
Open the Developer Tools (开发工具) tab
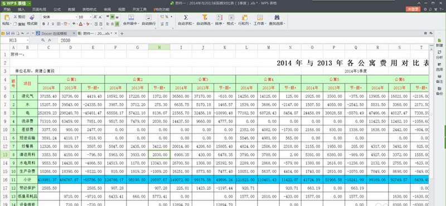click(x=139, y=9)
